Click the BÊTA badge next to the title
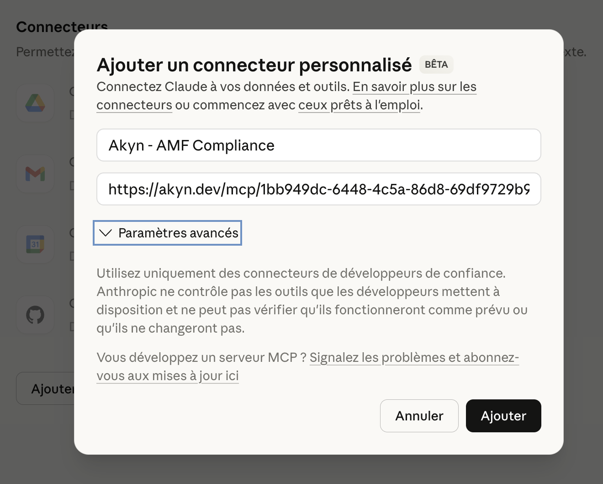The width and height of the screenshot is (603, 484). coord(436,65)
